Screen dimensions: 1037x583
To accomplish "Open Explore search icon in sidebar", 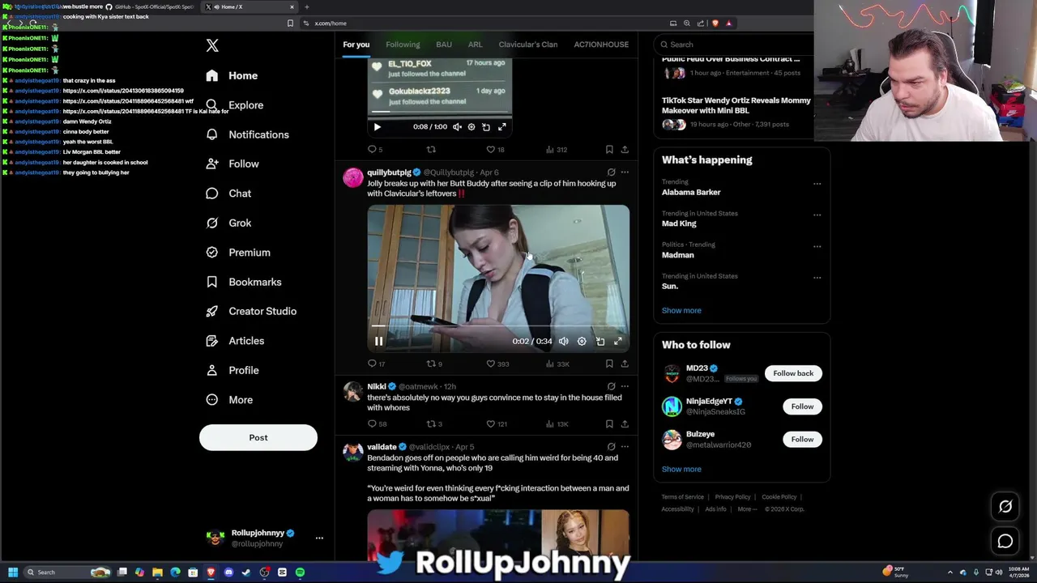I will 211,104.
